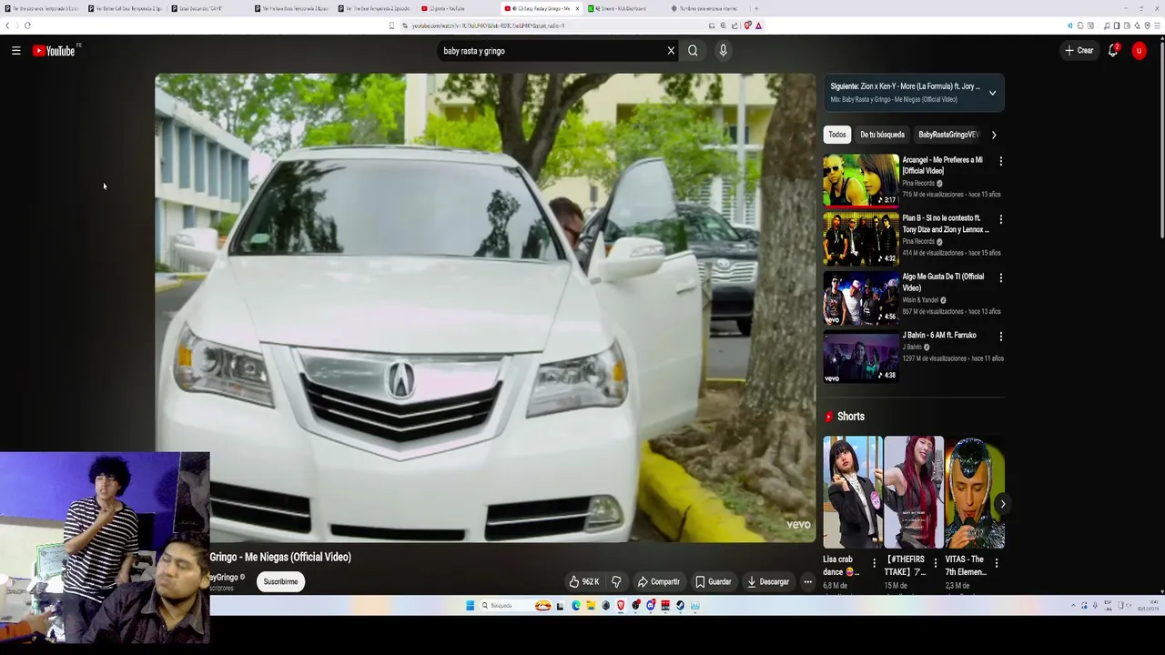Open the notifications bell
Screen dimensions: 1165x655
tap(1113, 51)
